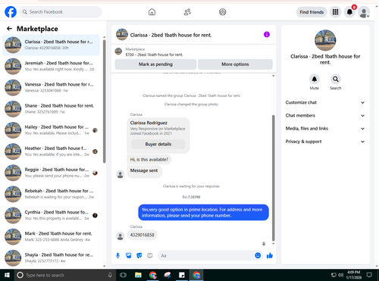Open the apps grid menu icon
This screenshot has width=379, height=281.
[335, 12]
